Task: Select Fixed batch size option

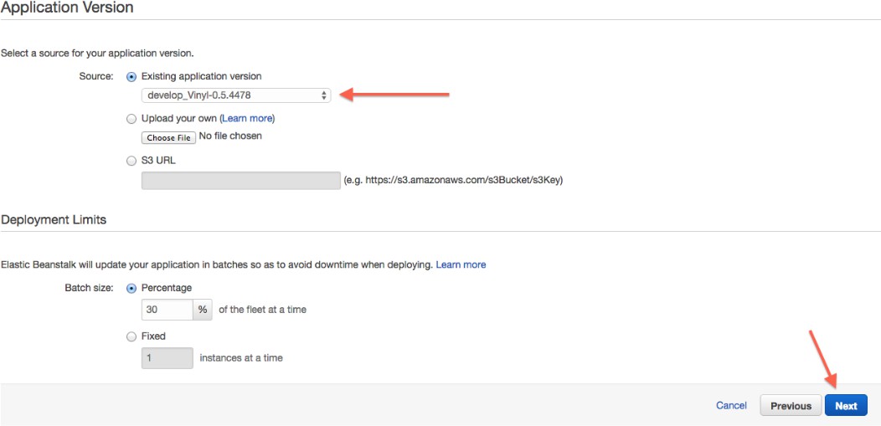Action: tap(131, 336)
